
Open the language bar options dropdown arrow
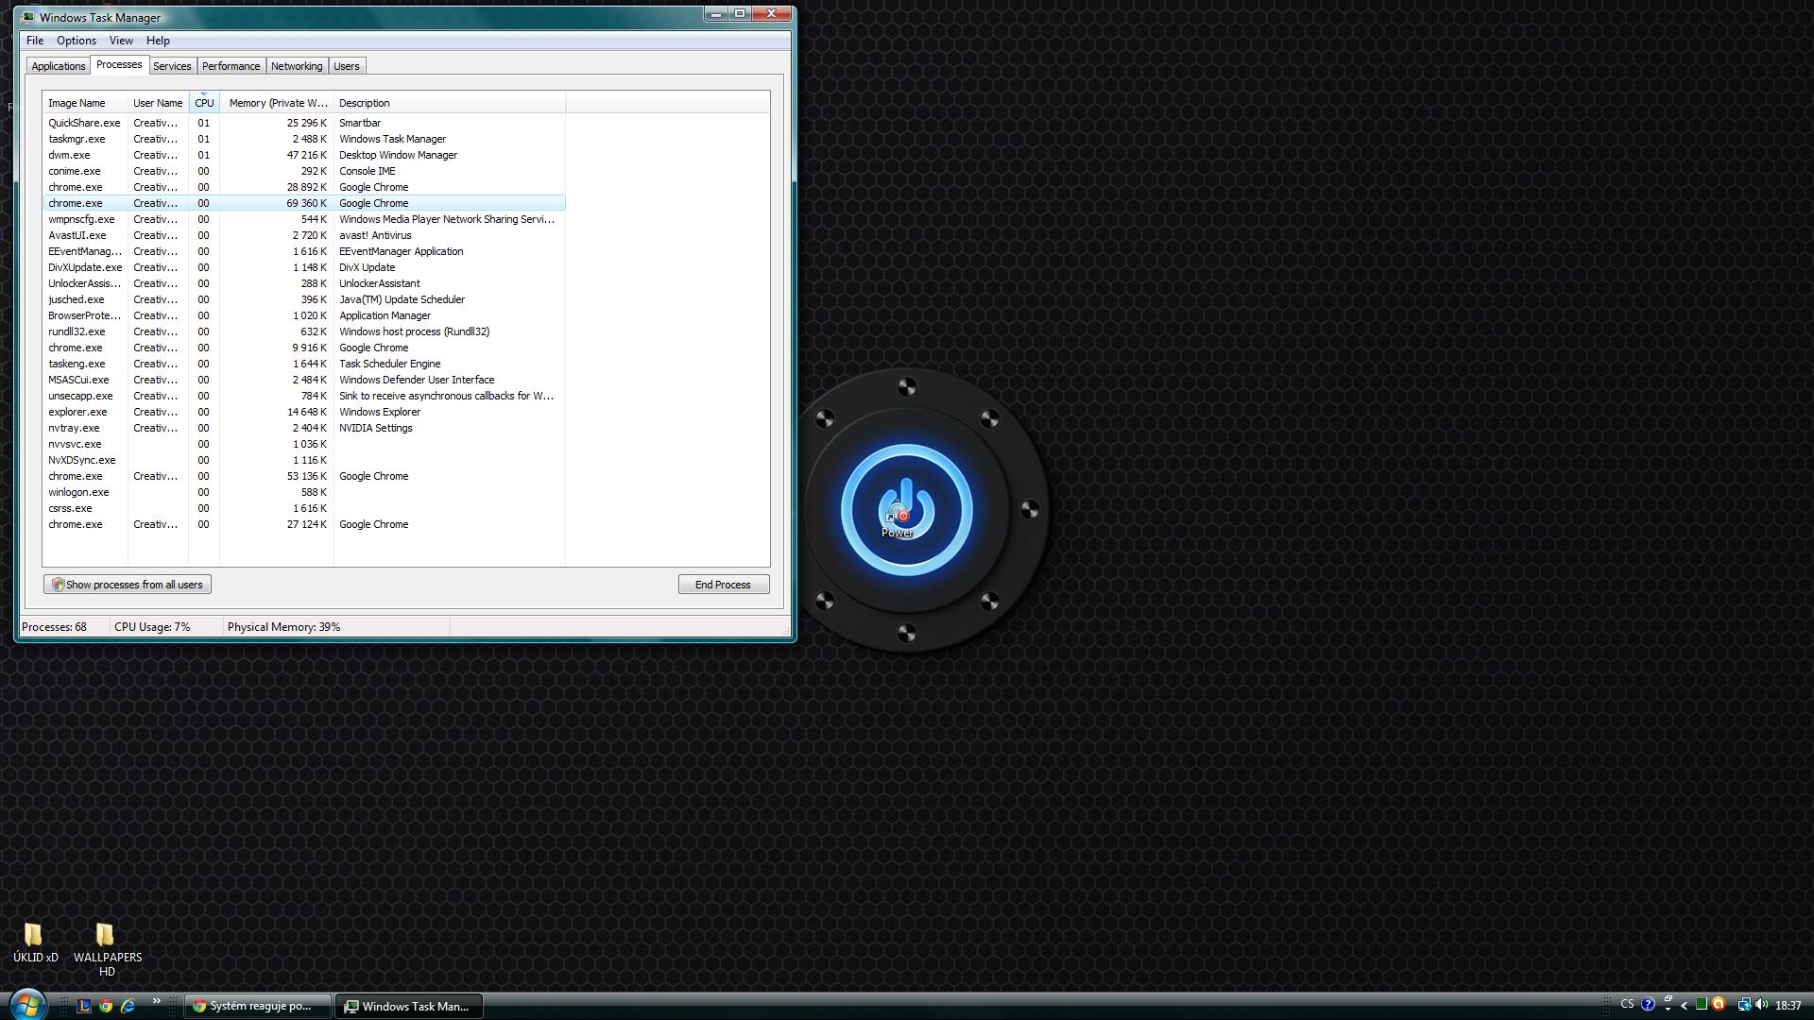click(x=1668, y=1009)
